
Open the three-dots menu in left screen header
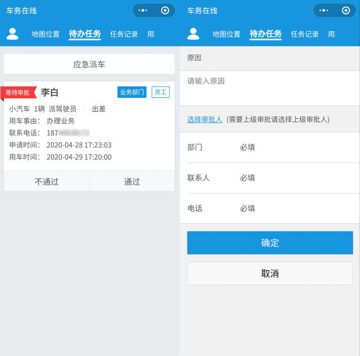click(x=143, y=11)
